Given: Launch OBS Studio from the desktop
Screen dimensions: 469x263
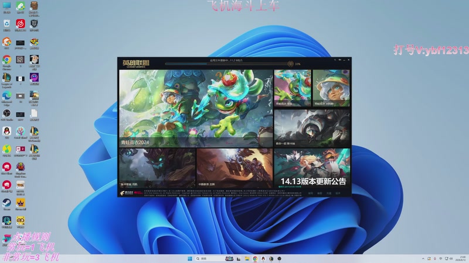Looking at the screenshot, I should click(6, 113).
